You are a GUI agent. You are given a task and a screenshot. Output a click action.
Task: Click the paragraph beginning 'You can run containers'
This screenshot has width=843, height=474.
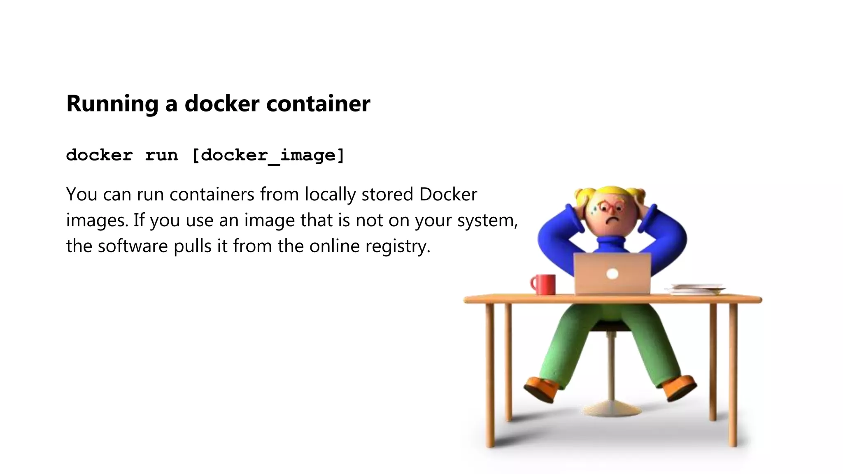click(x=292, y=220)
